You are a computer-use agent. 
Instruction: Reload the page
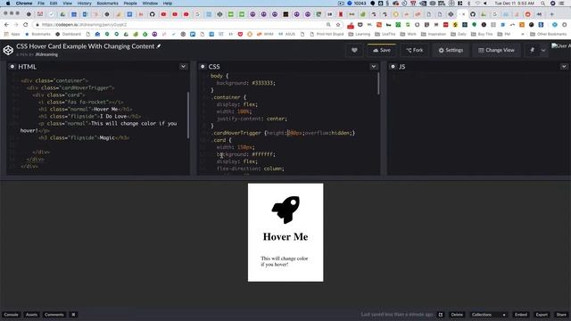[26, 24]
